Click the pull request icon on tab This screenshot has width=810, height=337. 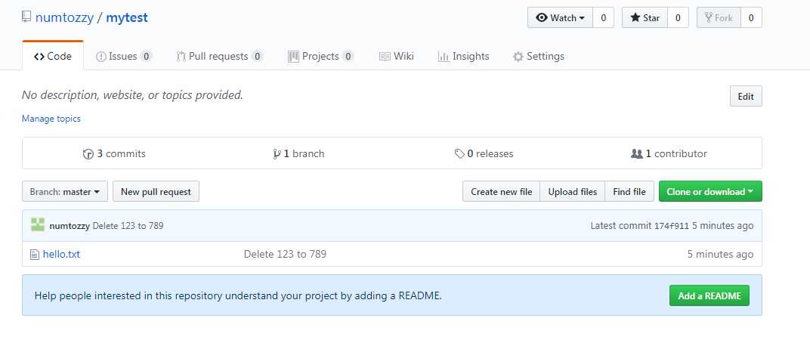click(x=181, y=57)
